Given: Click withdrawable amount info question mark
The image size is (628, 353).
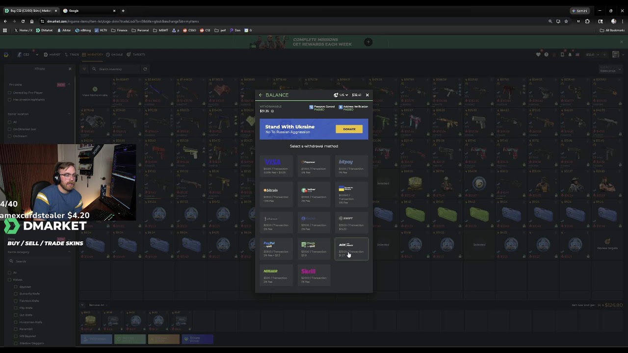Looking at the screenshot, I should [x=272, y=111].
